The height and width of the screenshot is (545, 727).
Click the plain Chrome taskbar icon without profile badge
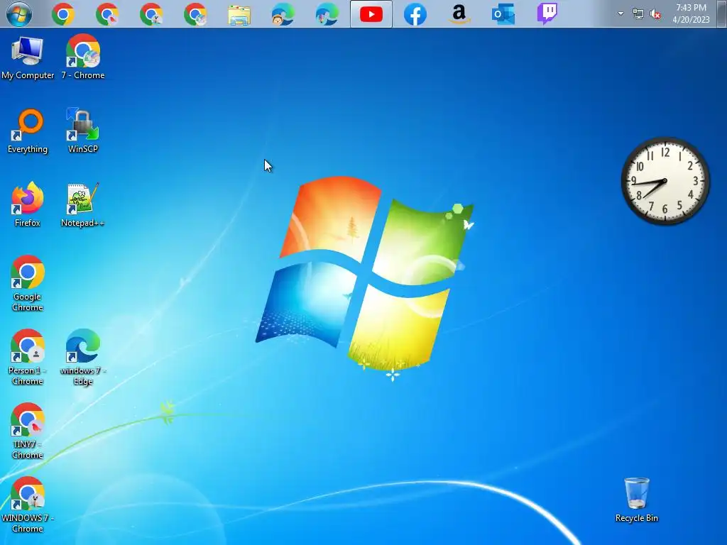63,14
